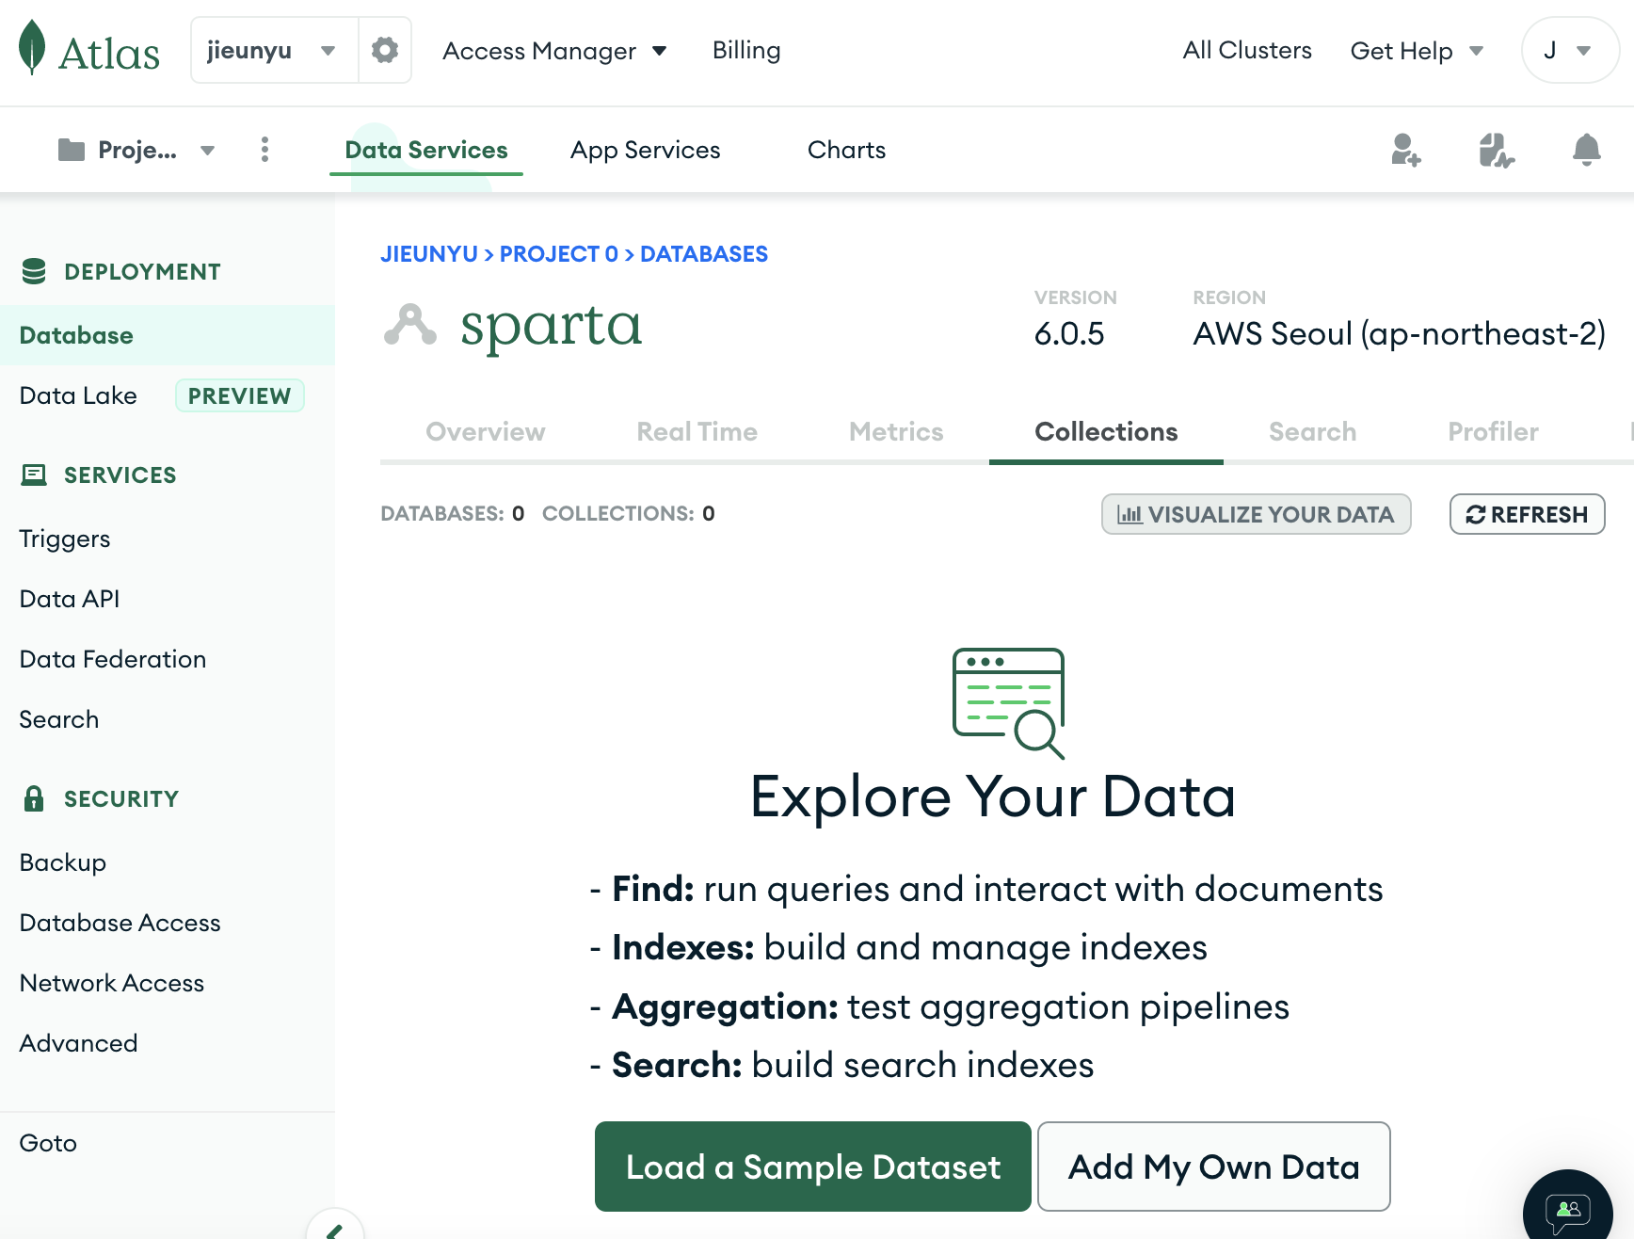Click Add My Own Data
This screenshot has width=1634, height=1239.
pyautogui.click(x=1214, y=1167)
